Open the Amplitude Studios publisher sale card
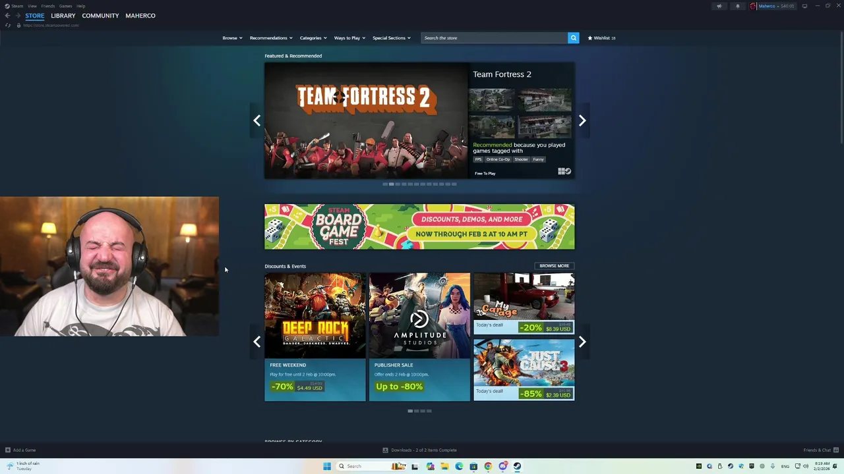This screenshot has height=474, width=844. (x=419, y=337)
